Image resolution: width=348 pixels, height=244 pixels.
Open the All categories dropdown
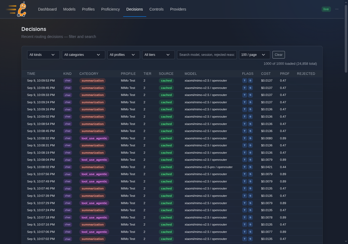coord(83,55)
